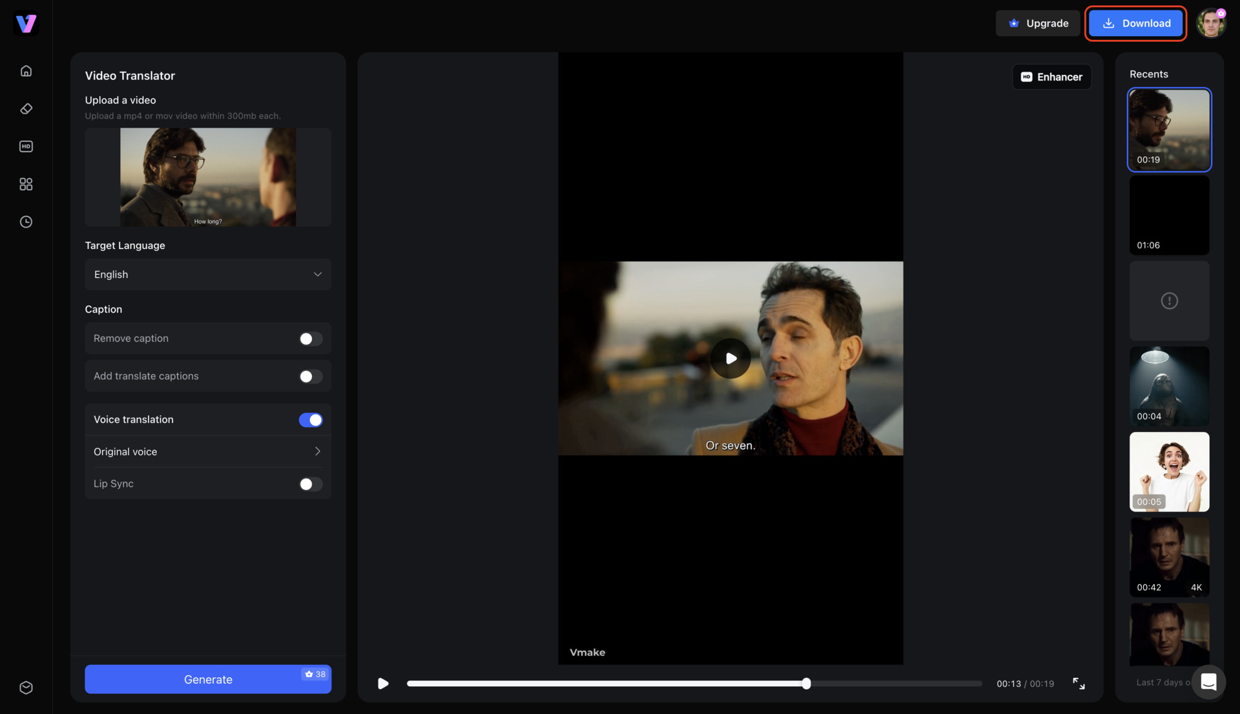Screen dimensions: 1240x714
Task: Select the last cut-off recent thumbnail
Action: pos(1169,635)
